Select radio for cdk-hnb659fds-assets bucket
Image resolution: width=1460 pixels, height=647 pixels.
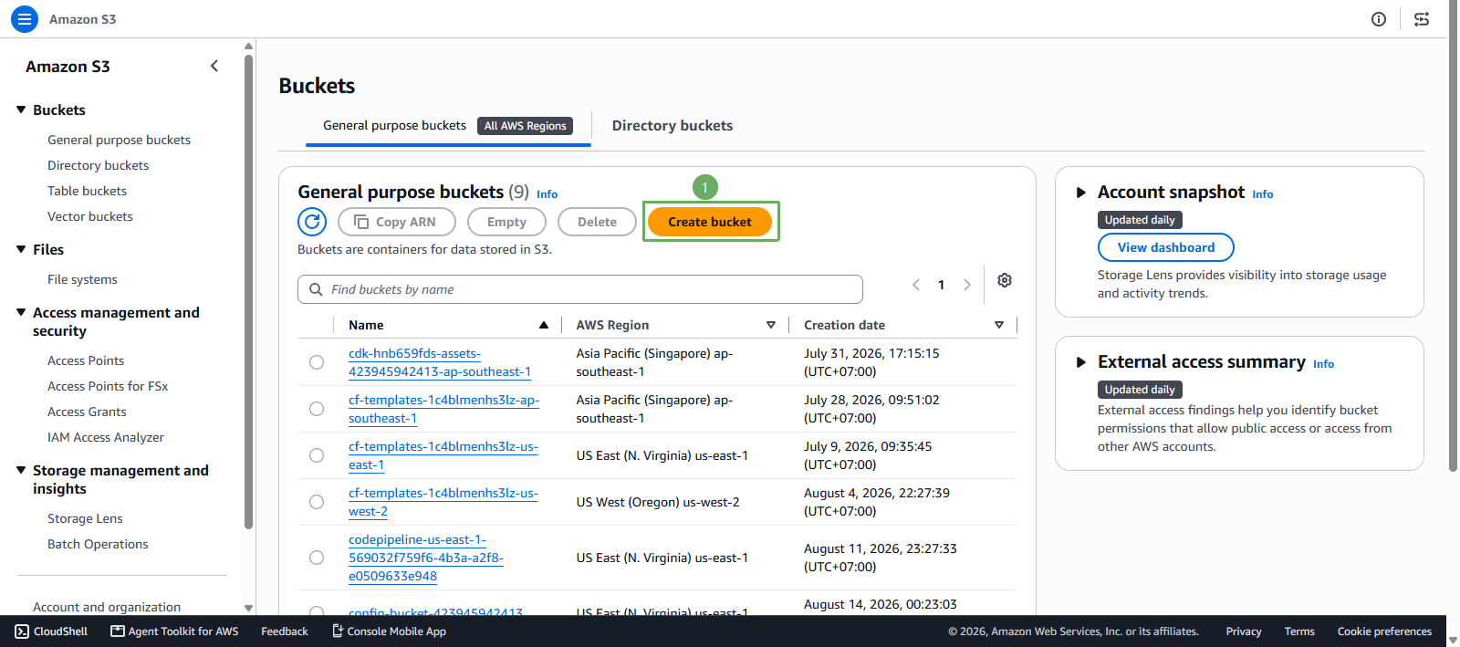tap(317, 362)
